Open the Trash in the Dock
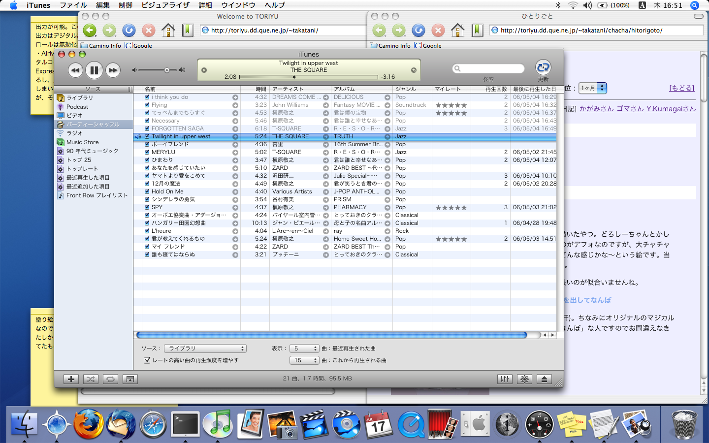The height and width of the screenshot is (443, 709). (684, 424)
